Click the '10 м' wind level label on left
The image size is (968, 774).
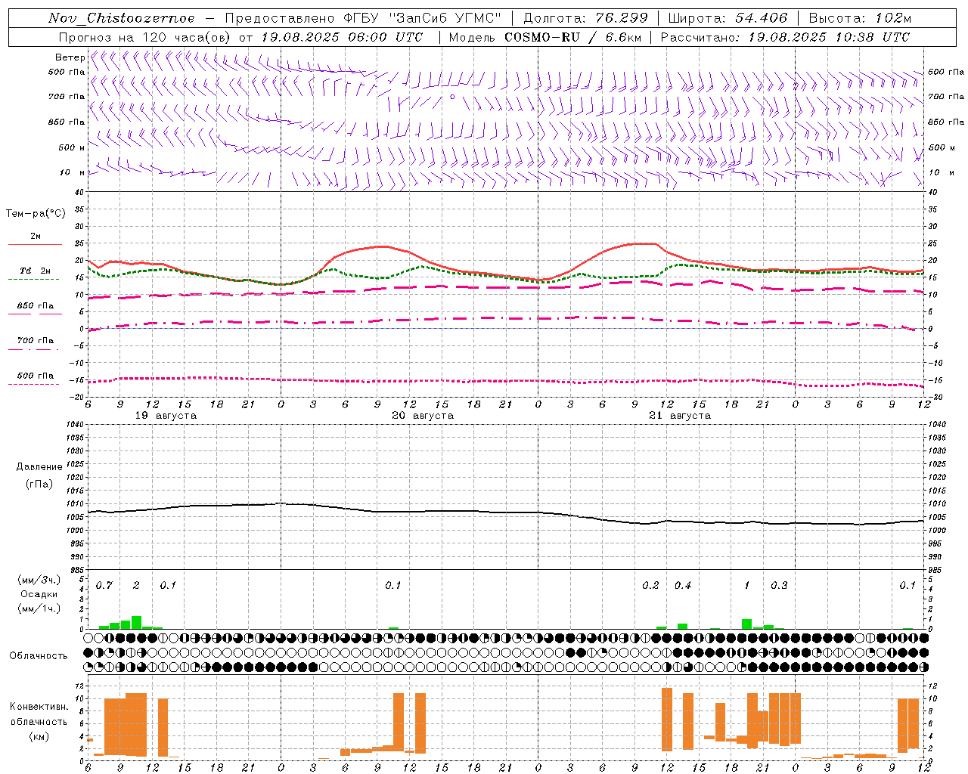pyautogui.click(x=72, y=173)
